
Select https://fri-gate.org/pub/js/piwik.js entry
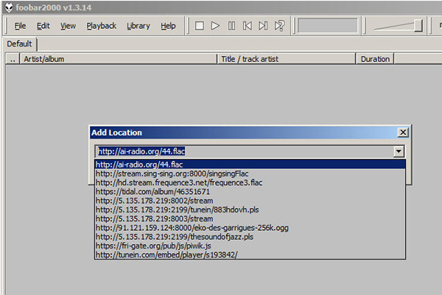[250, 246]
